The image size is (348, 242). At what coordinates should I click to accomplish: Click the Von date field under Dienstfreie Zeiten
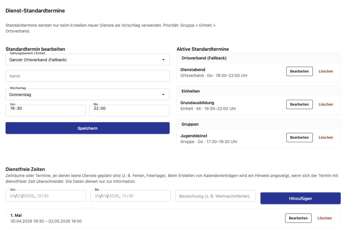(45, 196)
